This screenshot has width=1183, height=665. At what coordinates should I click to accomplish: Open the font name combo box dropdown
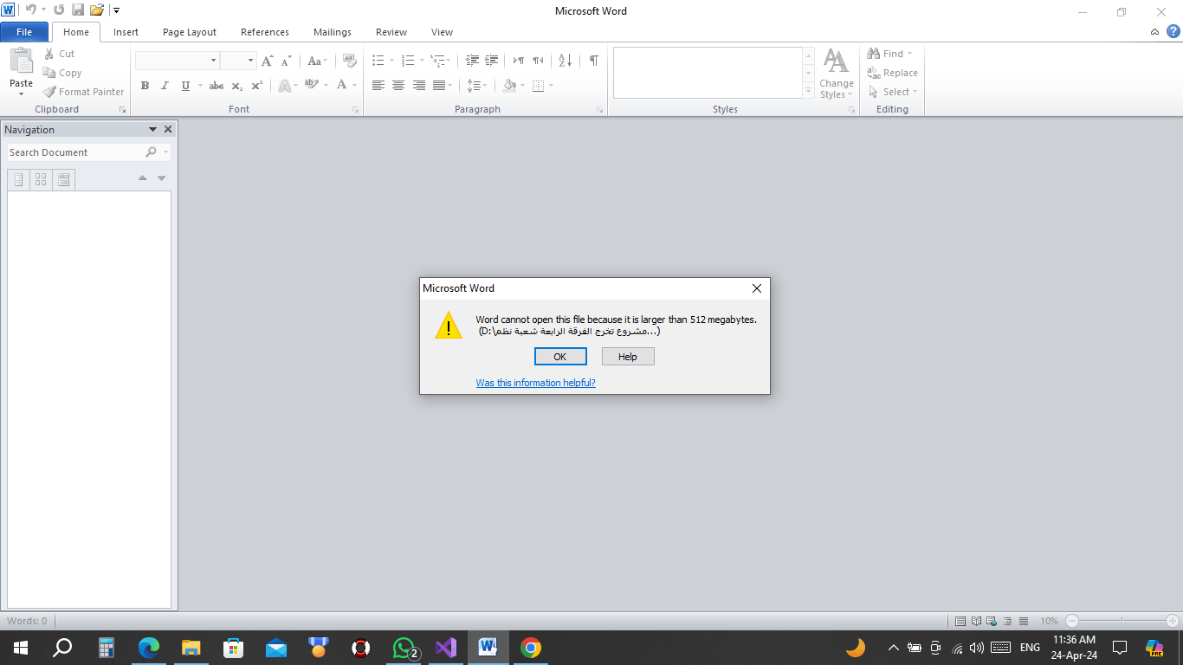tap(214, 61)
